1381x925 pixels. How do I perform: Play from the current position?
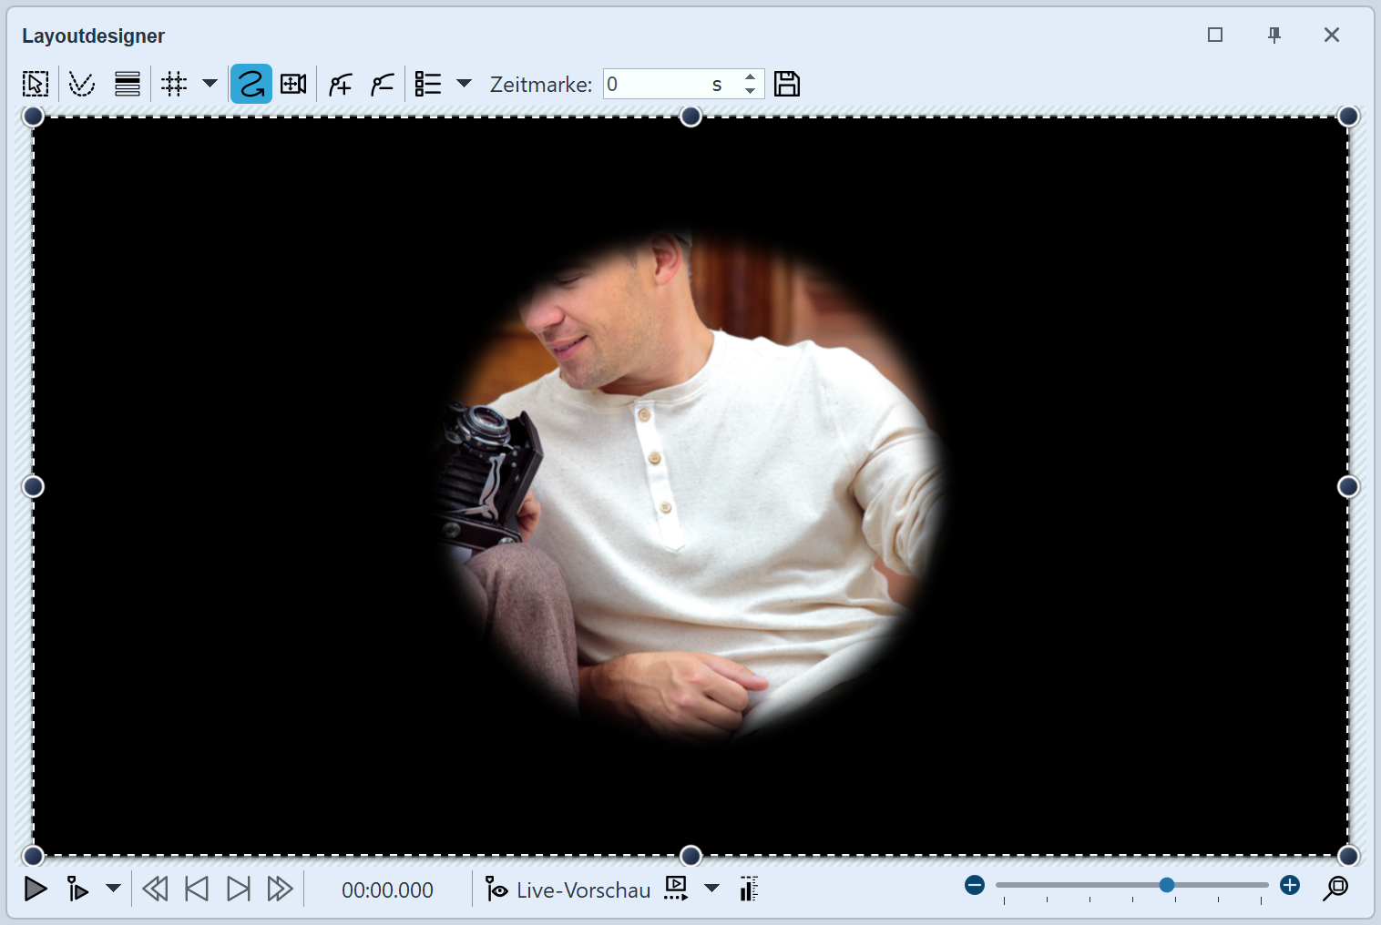point(78,889)
